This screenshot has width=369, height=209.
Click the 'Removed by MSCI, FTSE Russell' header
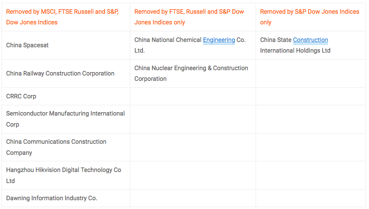pos(62,17)
